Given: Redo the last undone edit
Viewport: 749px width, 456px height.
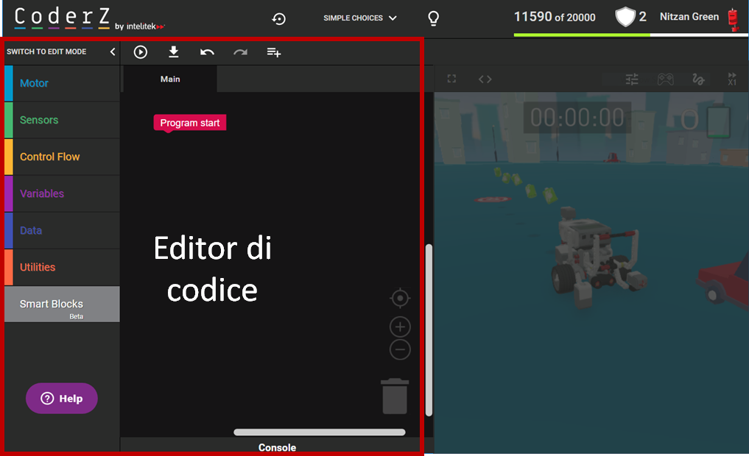Looking at the screenshot, I should (x=240, y=52).
